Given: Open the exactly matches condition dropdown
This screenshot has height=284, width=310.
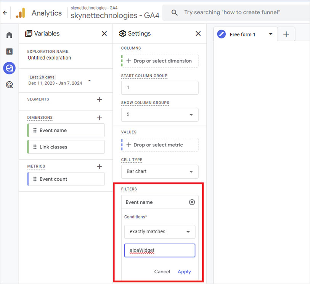Looking at the screenshot, I should tap(159, 232).
